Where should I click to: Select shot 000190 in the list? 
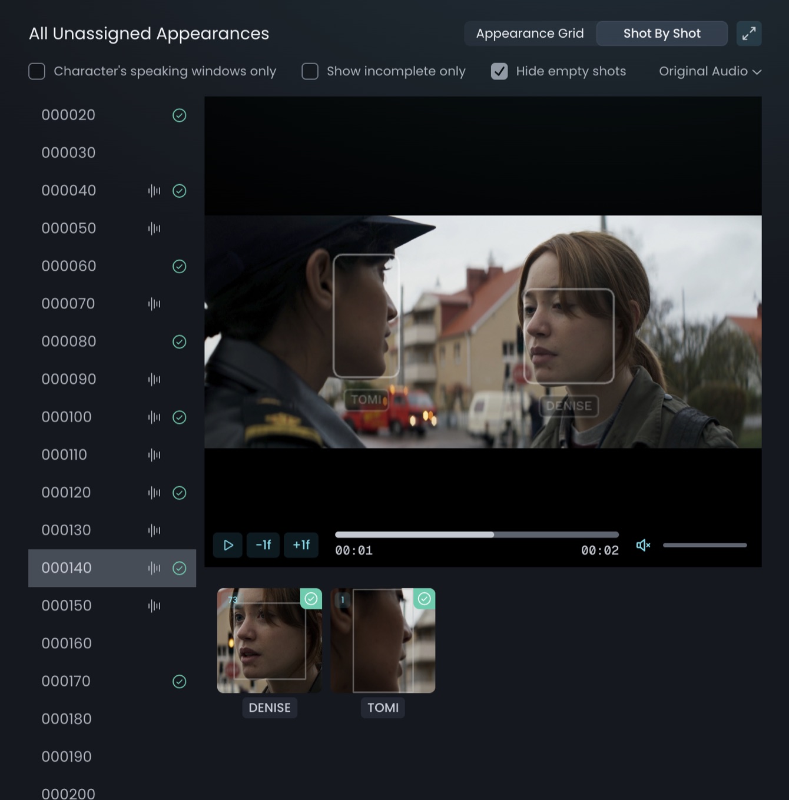pyautogui.click(x=112, y=756)
